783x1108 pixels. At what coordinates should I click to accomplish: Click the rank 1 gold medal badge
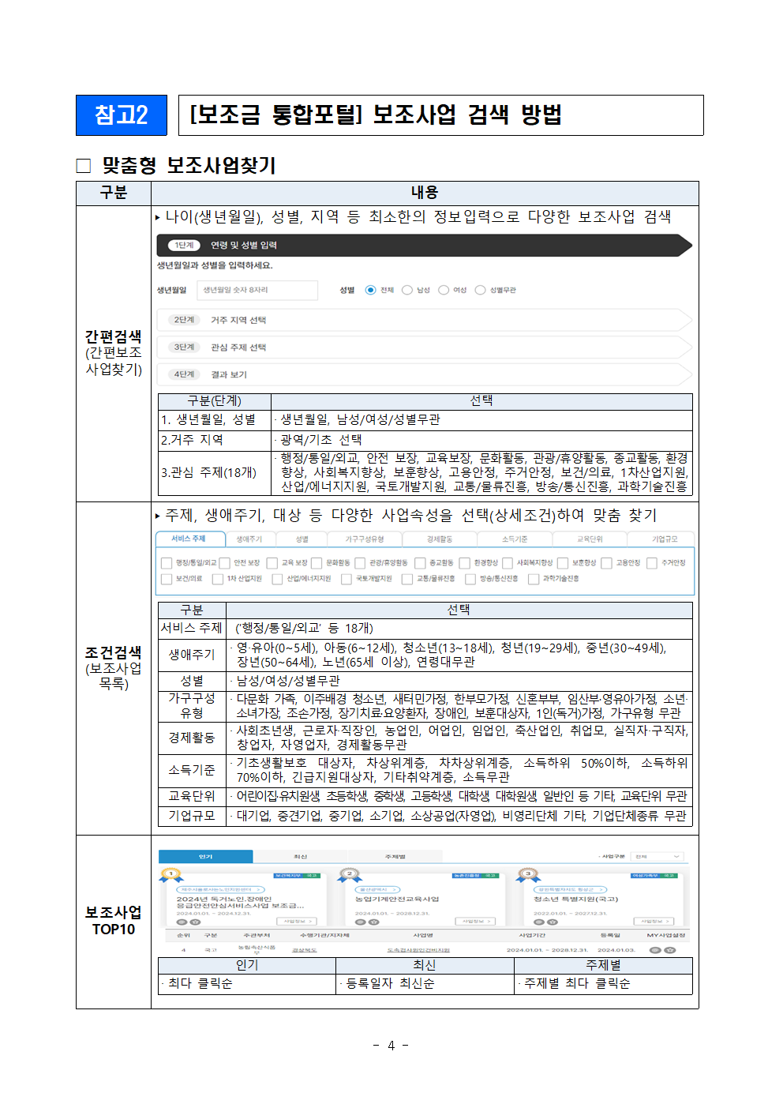coord(171,875)
